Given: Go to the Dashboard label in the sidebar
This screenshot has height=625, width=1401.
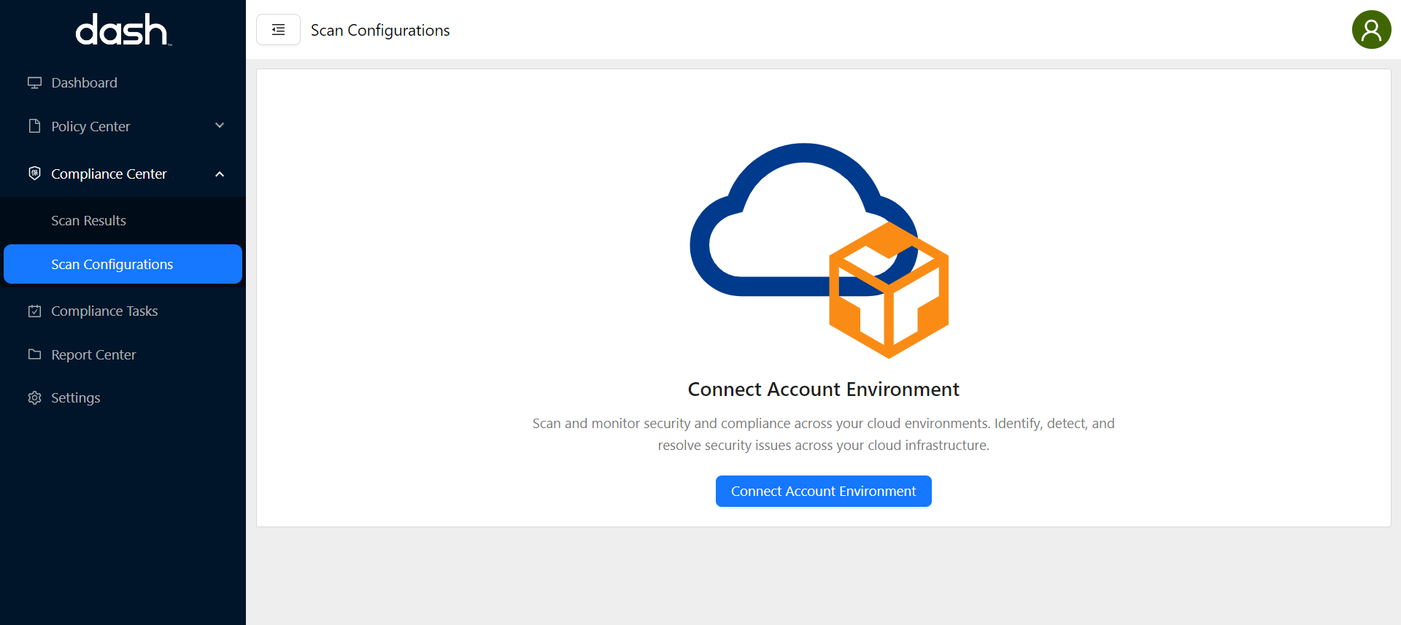Looking at the screenshot, I should pyautogui.click(x=84, y=82).
